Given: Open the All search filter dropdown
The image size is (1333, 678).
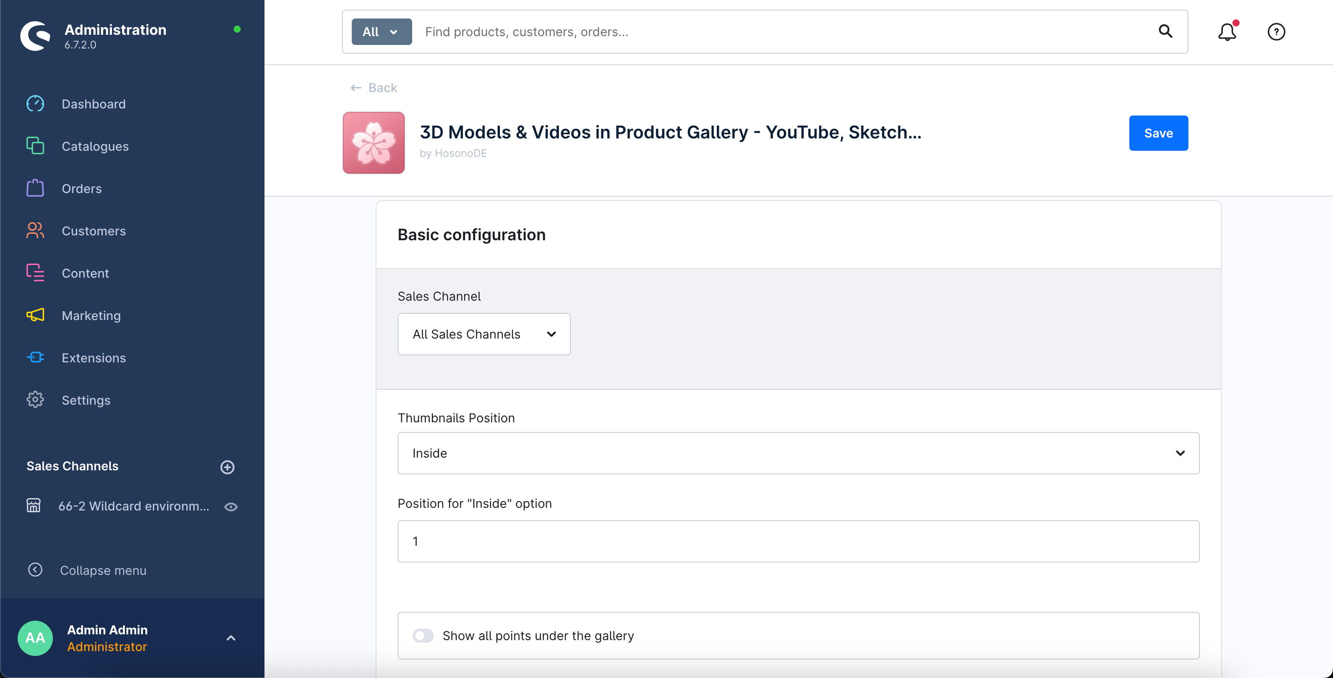Looking at the screenshot, I should point(381,32).
